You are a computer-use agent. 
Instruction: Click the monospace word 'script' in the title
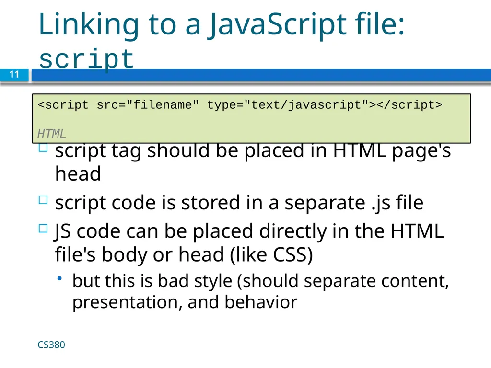(87, 59)
